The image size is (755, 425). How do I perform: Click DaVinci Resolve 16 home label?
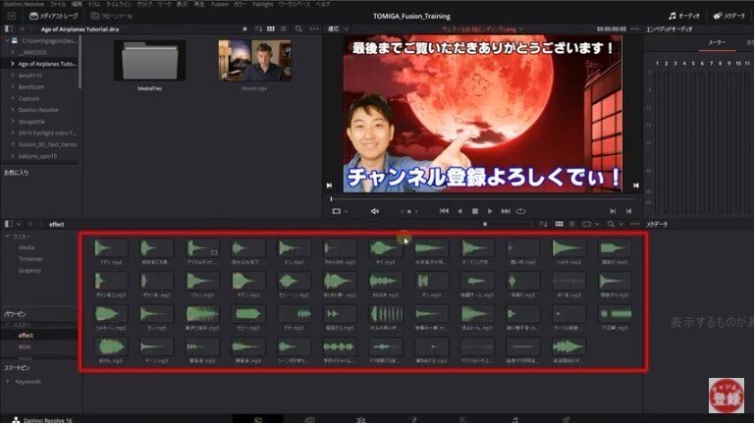(x=48, y=421)
